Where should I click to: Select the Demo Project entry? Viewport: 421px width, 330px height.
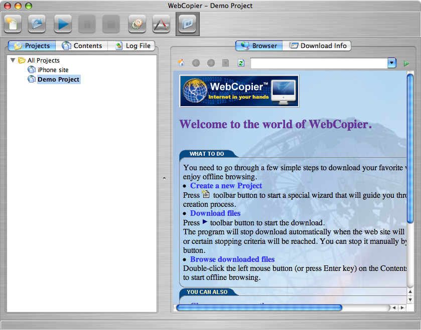(x=59, y=79)
